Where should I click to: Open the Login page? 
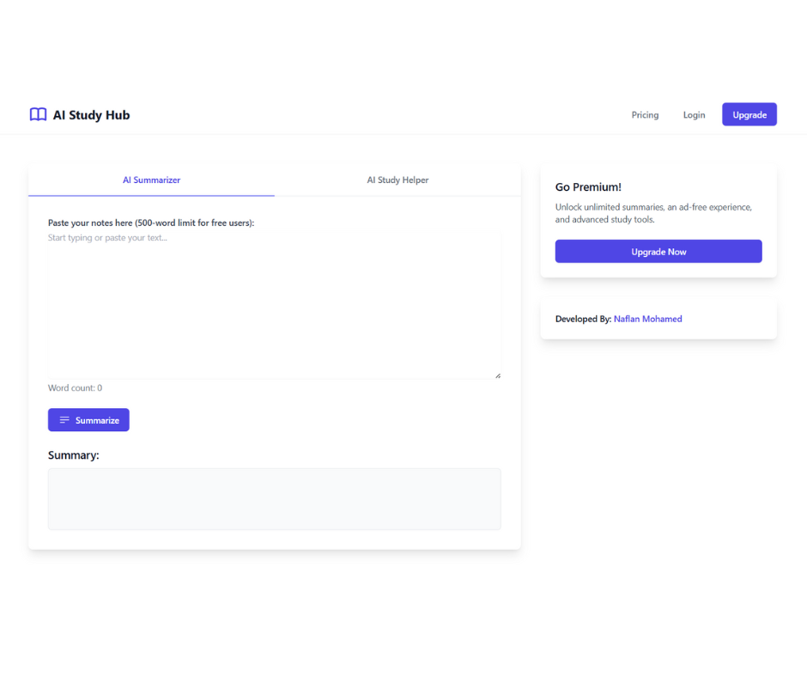tap(694, 114)
